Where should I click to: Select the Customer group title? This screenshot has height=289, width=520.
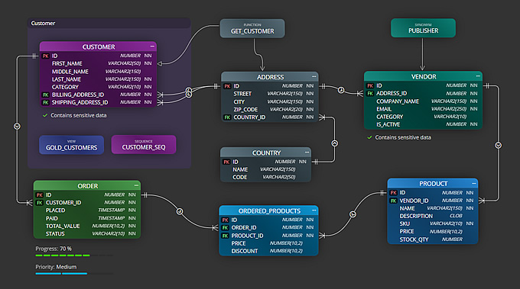coord(43,23)
